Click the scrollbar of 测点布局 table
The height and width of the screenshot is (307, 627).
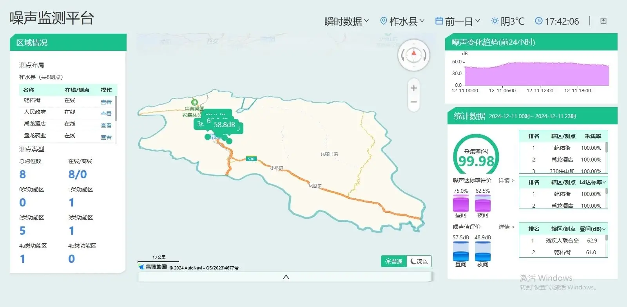116,109
